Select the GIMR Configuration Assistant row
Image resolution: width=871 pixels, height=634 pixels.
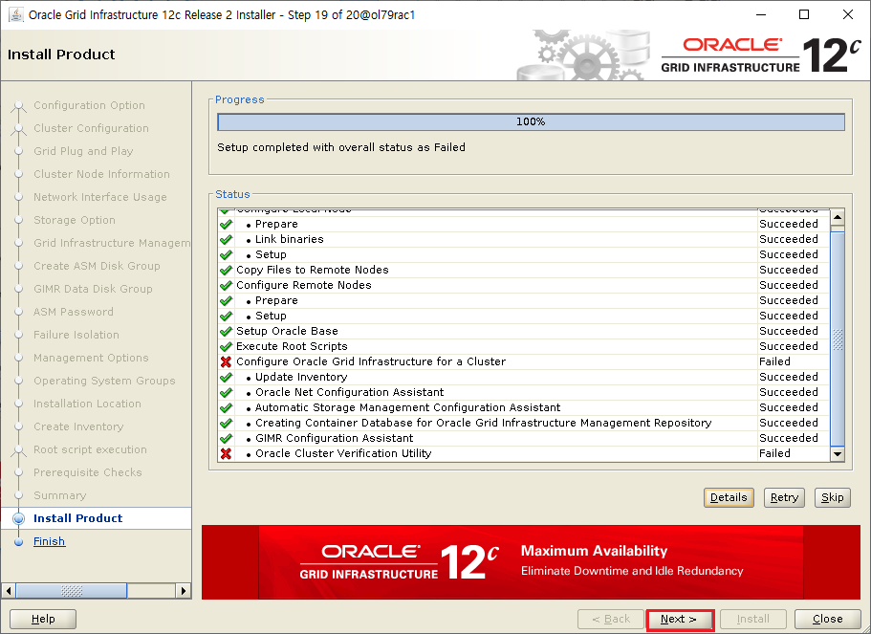point(524,438)
